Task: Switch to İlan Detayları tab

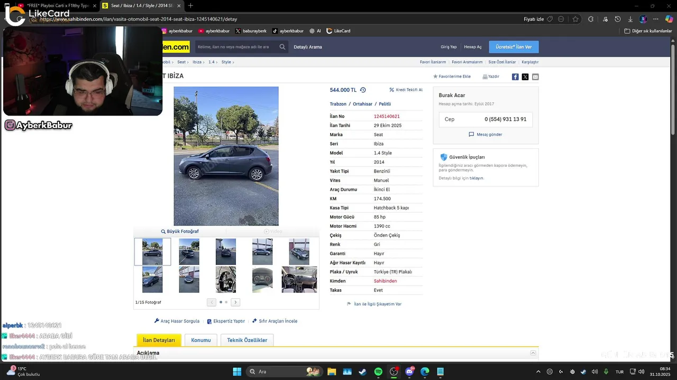Action: coord(159,340)
